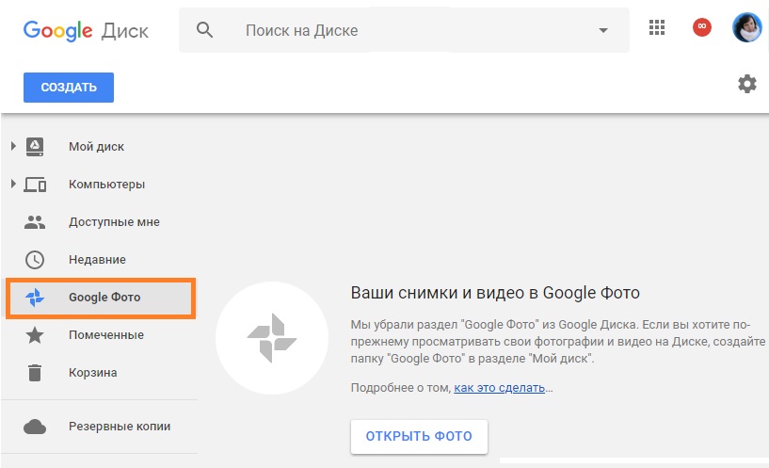The width and height of the screenshot is (769, 468).
Task: Click the Мой диск drive icon
Action: click(35, 147)
